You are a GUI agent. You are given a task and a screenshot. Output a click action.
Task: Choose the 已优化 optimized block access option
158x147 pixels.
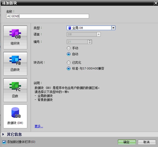(x=68, y=63)
